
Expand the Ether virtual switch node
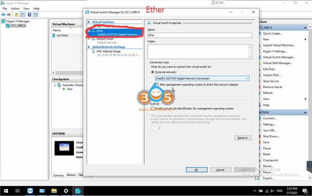(89, 31)
